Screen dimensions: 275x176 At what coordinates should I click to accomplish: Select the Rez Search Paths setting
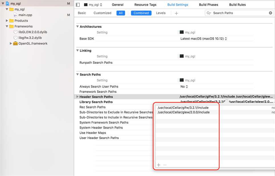[x=93, y=107]
